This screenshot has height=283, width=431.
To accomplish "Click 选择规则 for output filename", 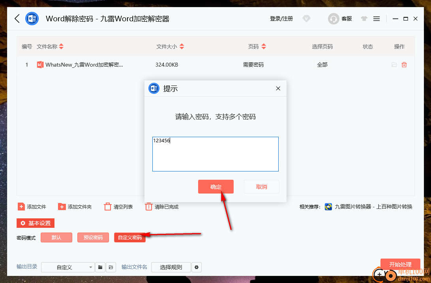I will click(171, 267).
